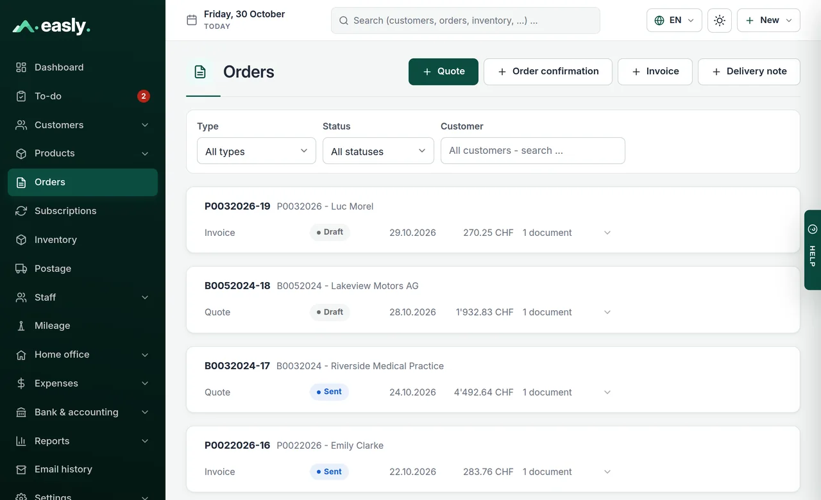Open the New dropdown button
The height and width of the screenshot is (500, 821).
pyautogui.click(x=768, y=21)
